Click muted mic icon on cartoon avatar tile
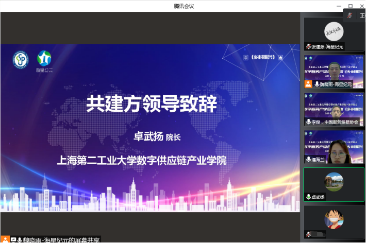Viewport: 366px width, 243px height. (308, 234)
